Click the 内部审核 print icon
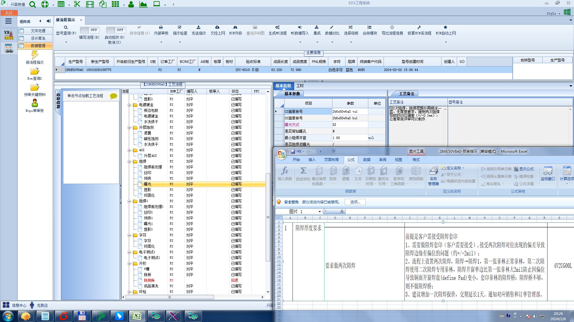The width and height of the screenshot is (574, 322). click(161, 27)
